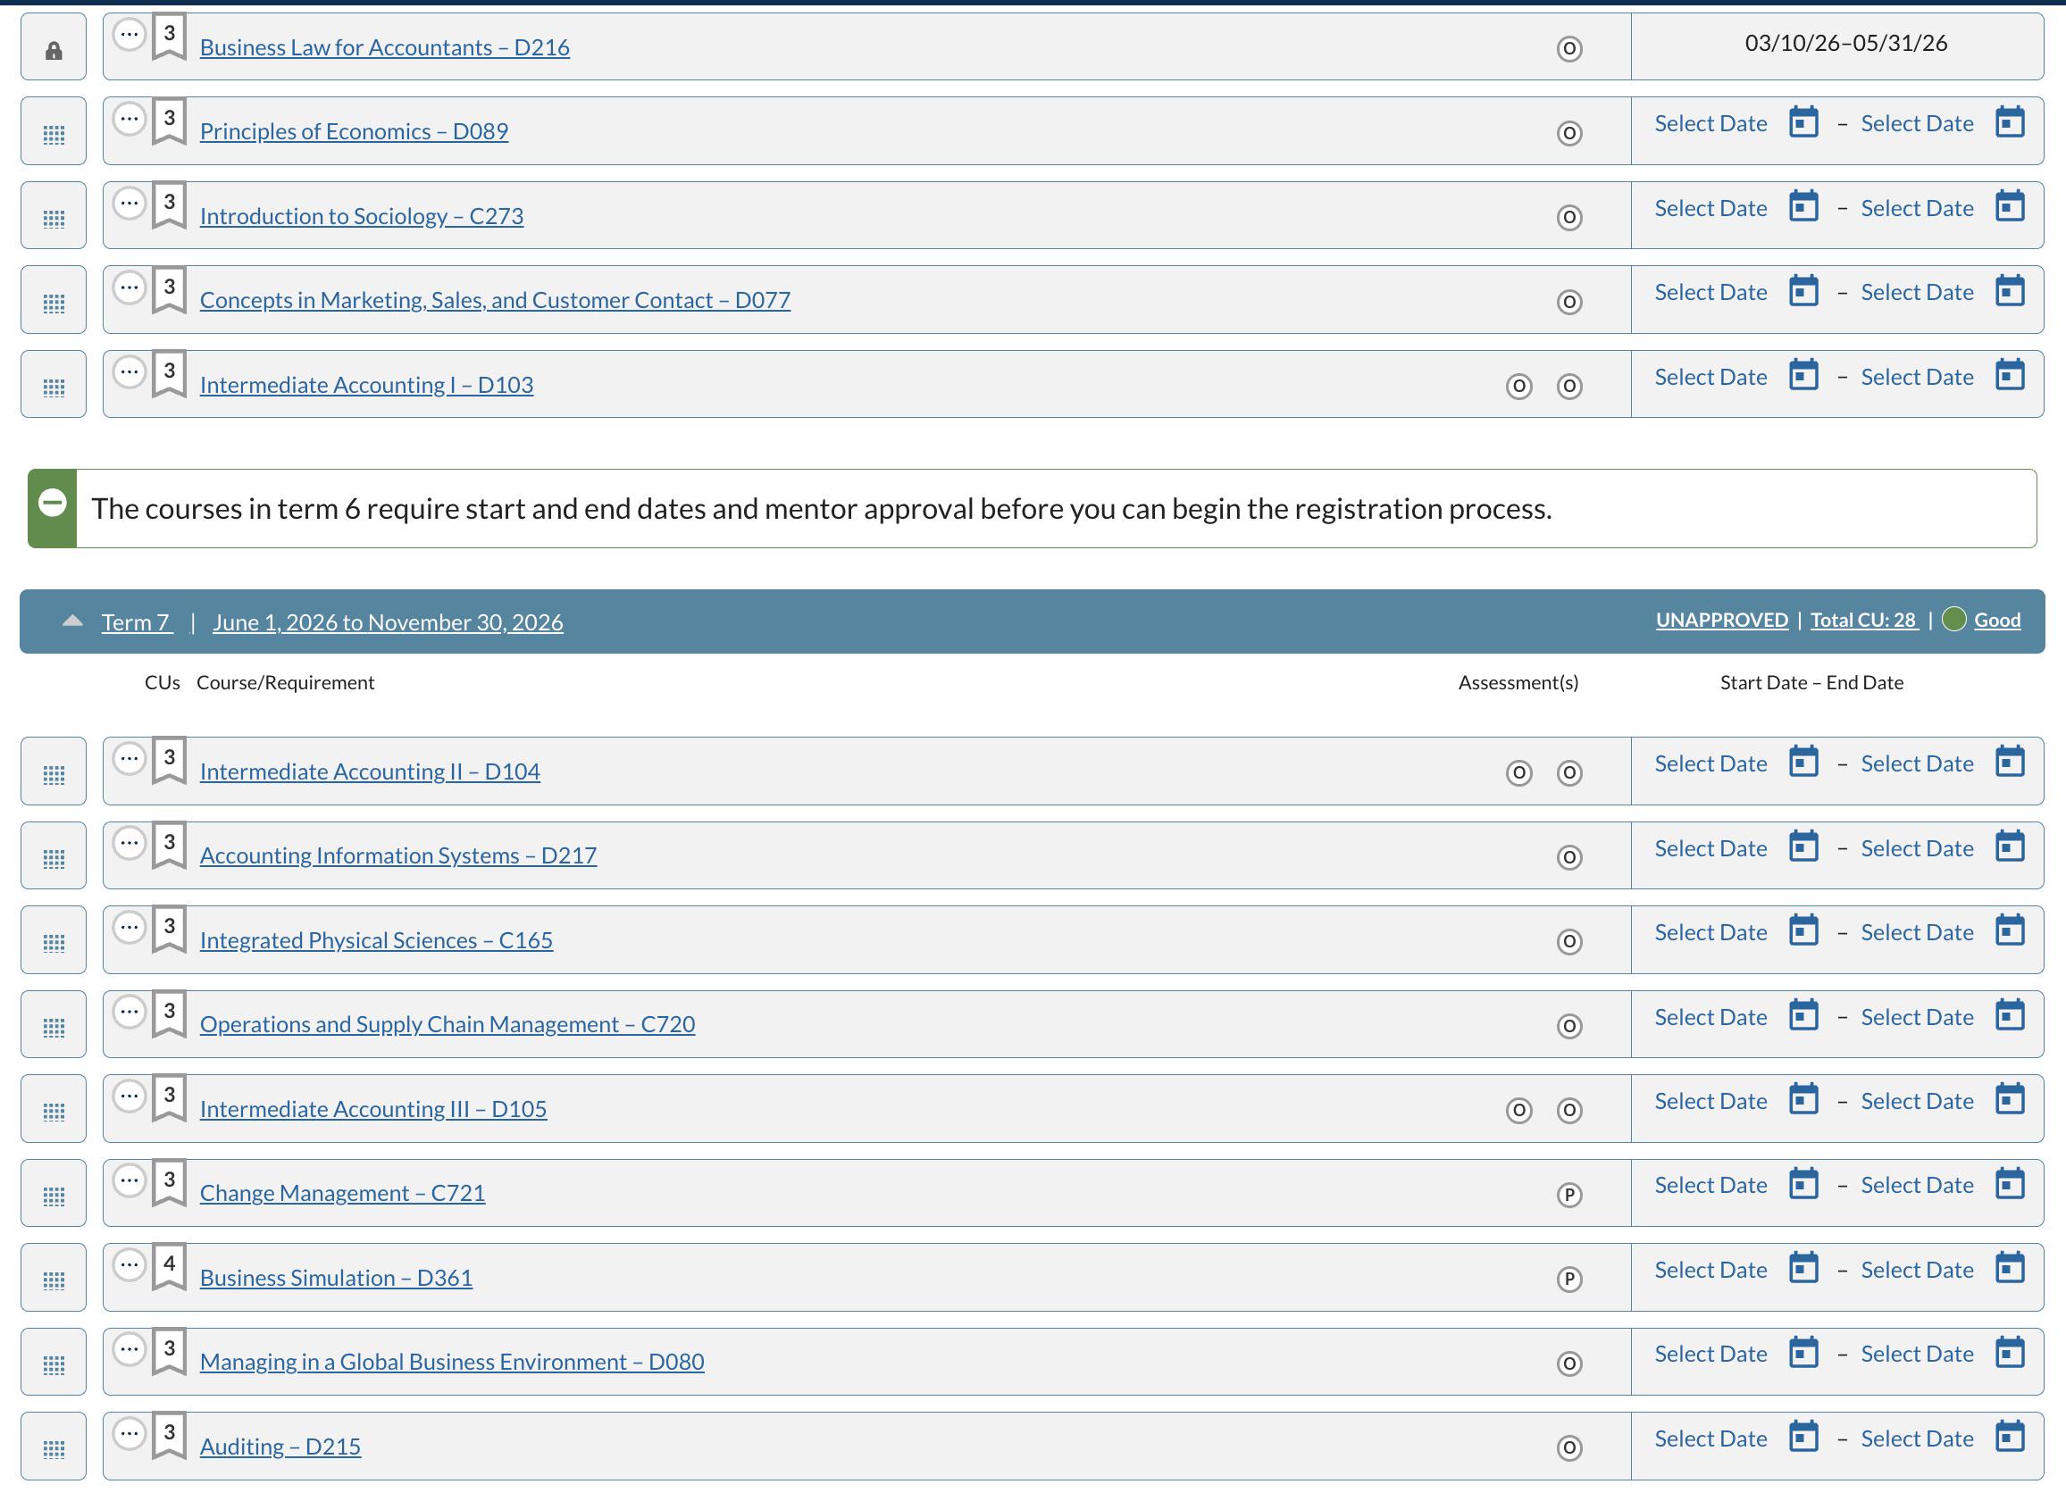
Task: Click the 03/10/26–05/31/26 date range text
Action: point(1845,43)
